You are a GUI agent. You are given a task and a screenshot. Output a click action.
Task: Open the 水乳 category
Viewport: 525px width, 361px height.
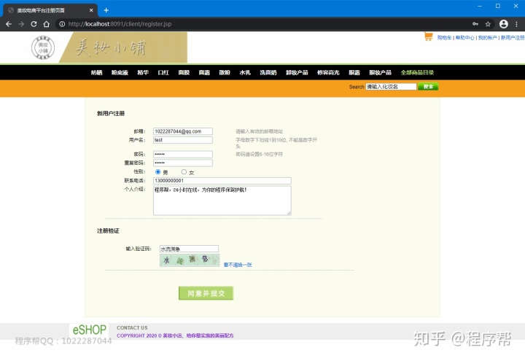pyautogui.click(x=245, y=72)
